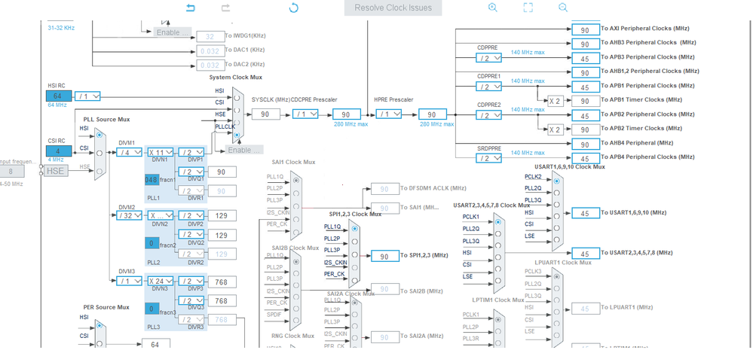Screen dimensions: 753x350
Task: Zoom in on the clock tree
Action: (492, 8)
